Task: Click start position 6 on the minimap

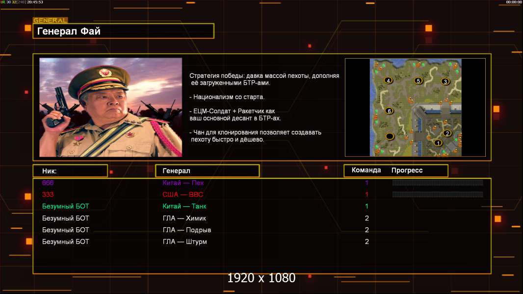Action: [x=389, y=111]
